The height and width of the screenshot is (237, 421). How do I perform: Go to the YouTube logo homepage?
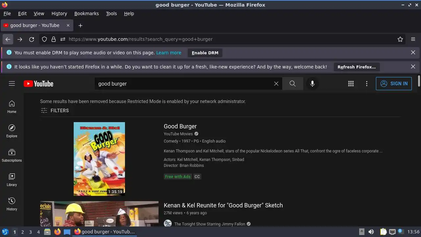coord(38,84)
